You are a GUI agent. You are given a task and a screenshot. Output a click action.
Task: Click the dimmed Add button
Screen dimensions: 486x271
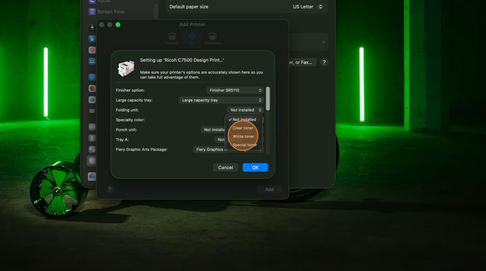pyautogui.click(x=269, y=189)
